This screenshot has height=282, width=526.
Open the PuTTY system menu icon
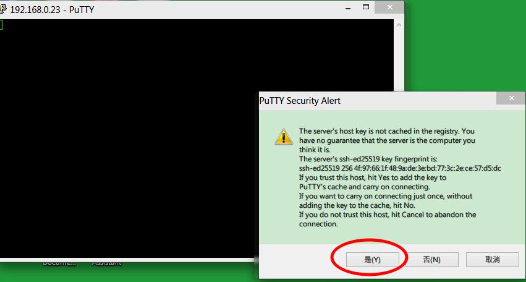2,9
